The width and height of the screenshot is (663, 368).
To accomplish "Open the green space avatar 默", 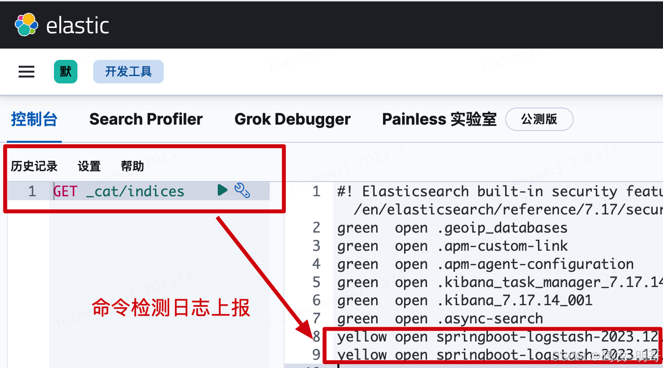I will (x=66, y=72).
